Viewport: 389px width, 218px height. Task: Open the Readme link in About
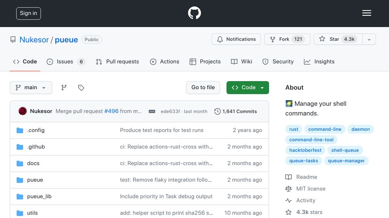pos(307,177)
